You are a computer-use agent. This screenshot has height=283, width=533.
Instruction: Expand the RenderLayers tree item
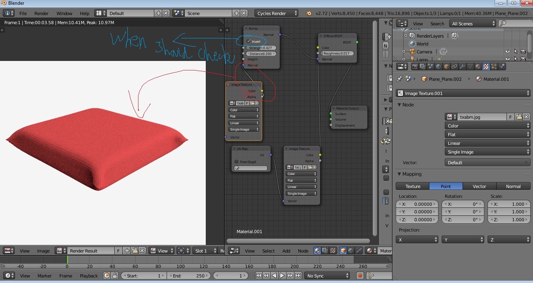pos(406,36)
